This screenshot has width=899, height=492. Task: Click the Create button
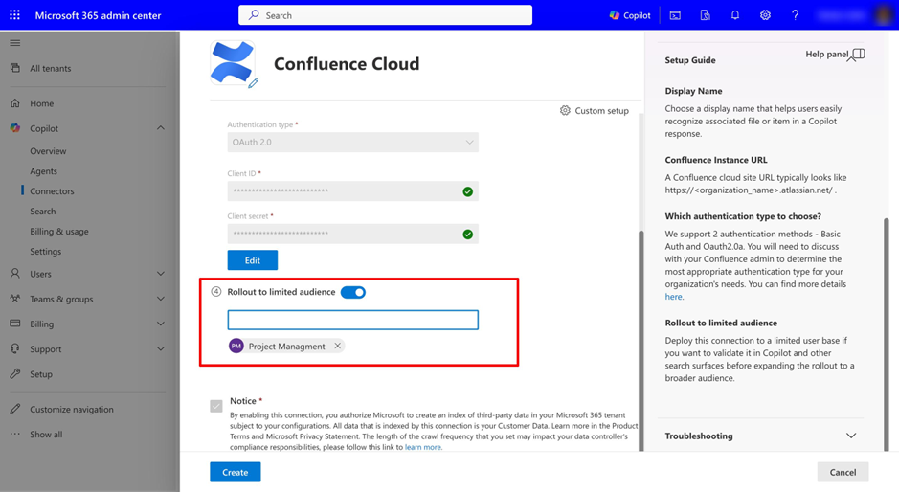tap(236, 472)
